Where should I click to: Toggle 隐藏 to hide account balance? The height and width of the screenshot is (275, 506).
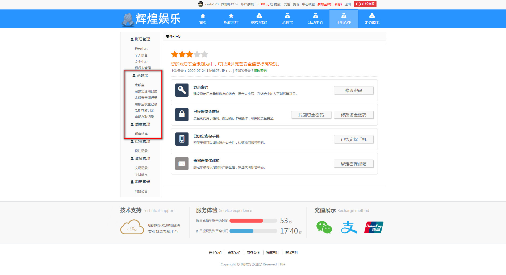click(x=275, y=4)
